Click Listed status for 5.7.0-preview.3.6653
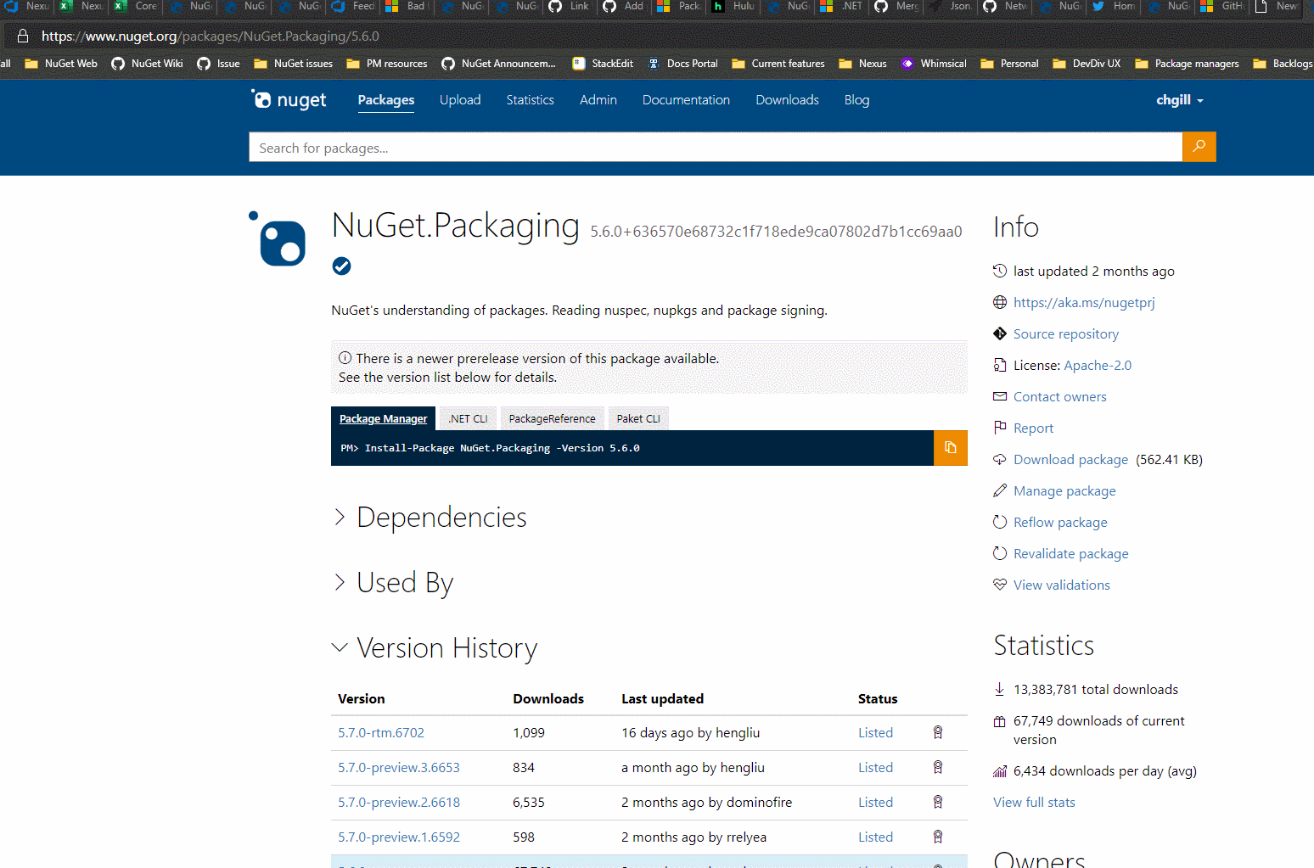Viewport: 1314px width, 868px height. pos(875,767)
